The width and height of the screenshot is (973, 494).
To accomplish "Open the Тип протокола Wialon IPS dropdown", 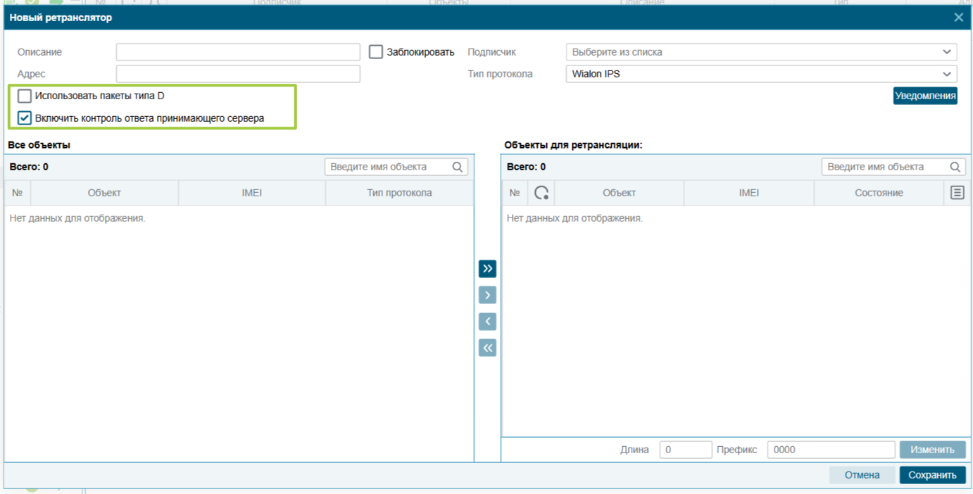I will coord(761,74).
